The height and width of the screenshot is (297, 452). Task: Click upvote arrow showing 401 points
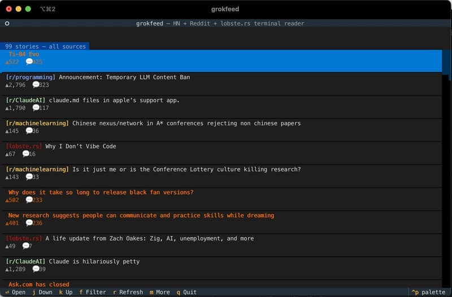[7, 223]
